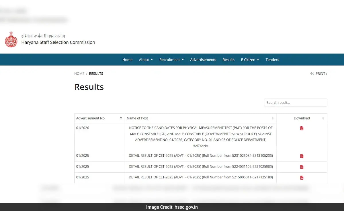This screenshot has height=211, width=344.
Task: Click the sort icon on Name of Post
Action: [x=273, y=118]
